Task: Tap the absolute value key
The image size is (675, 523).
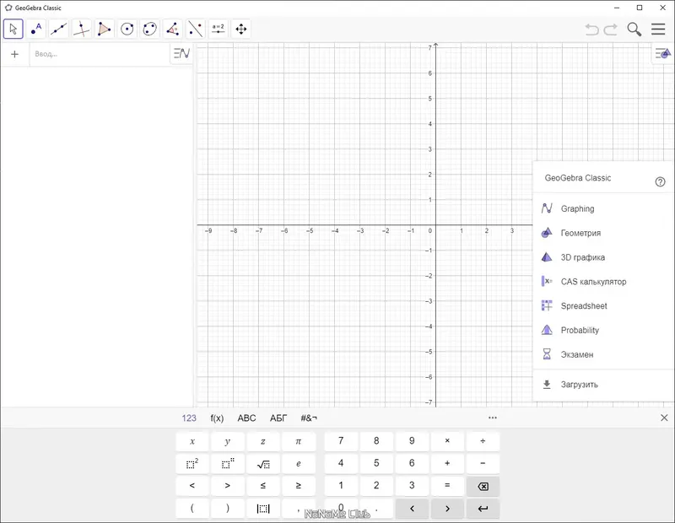Action: point(263,509)
